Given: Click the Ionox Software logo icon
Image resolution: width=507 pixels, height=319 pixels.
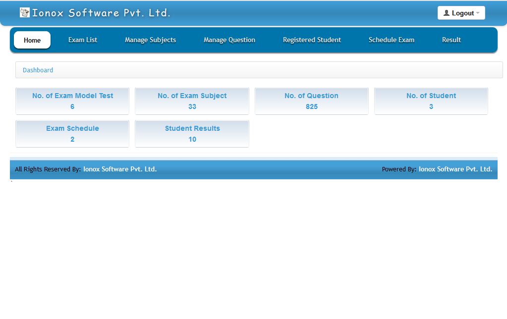Looking at the screenshot, I should (24, 12).
